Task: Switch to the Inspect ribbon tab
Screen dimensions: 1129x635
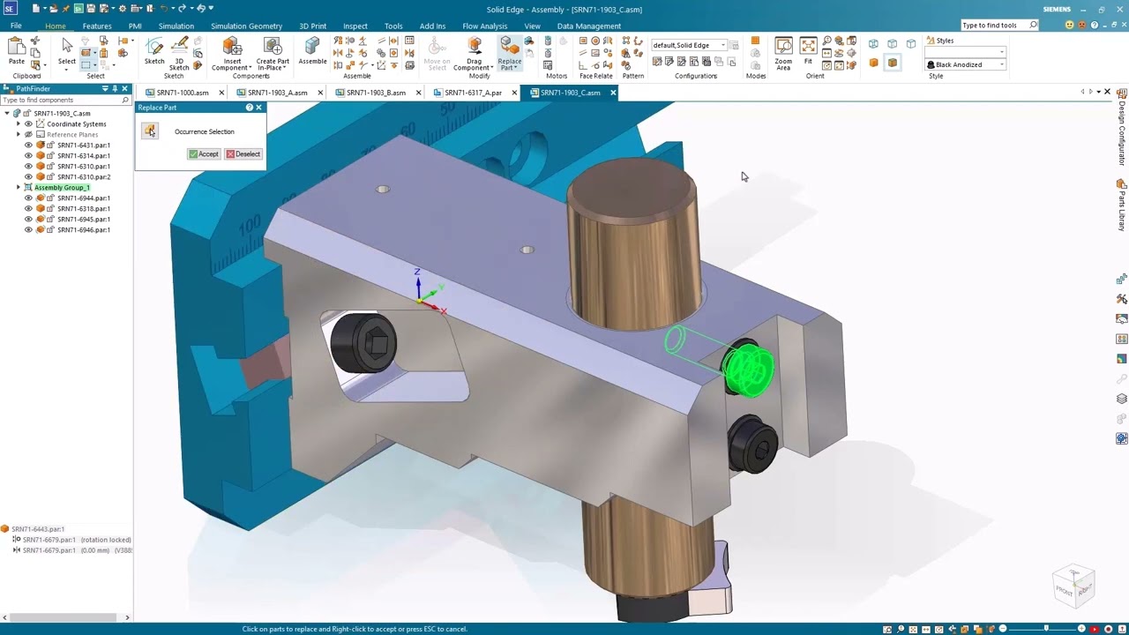Action: [x=355, y=26]
